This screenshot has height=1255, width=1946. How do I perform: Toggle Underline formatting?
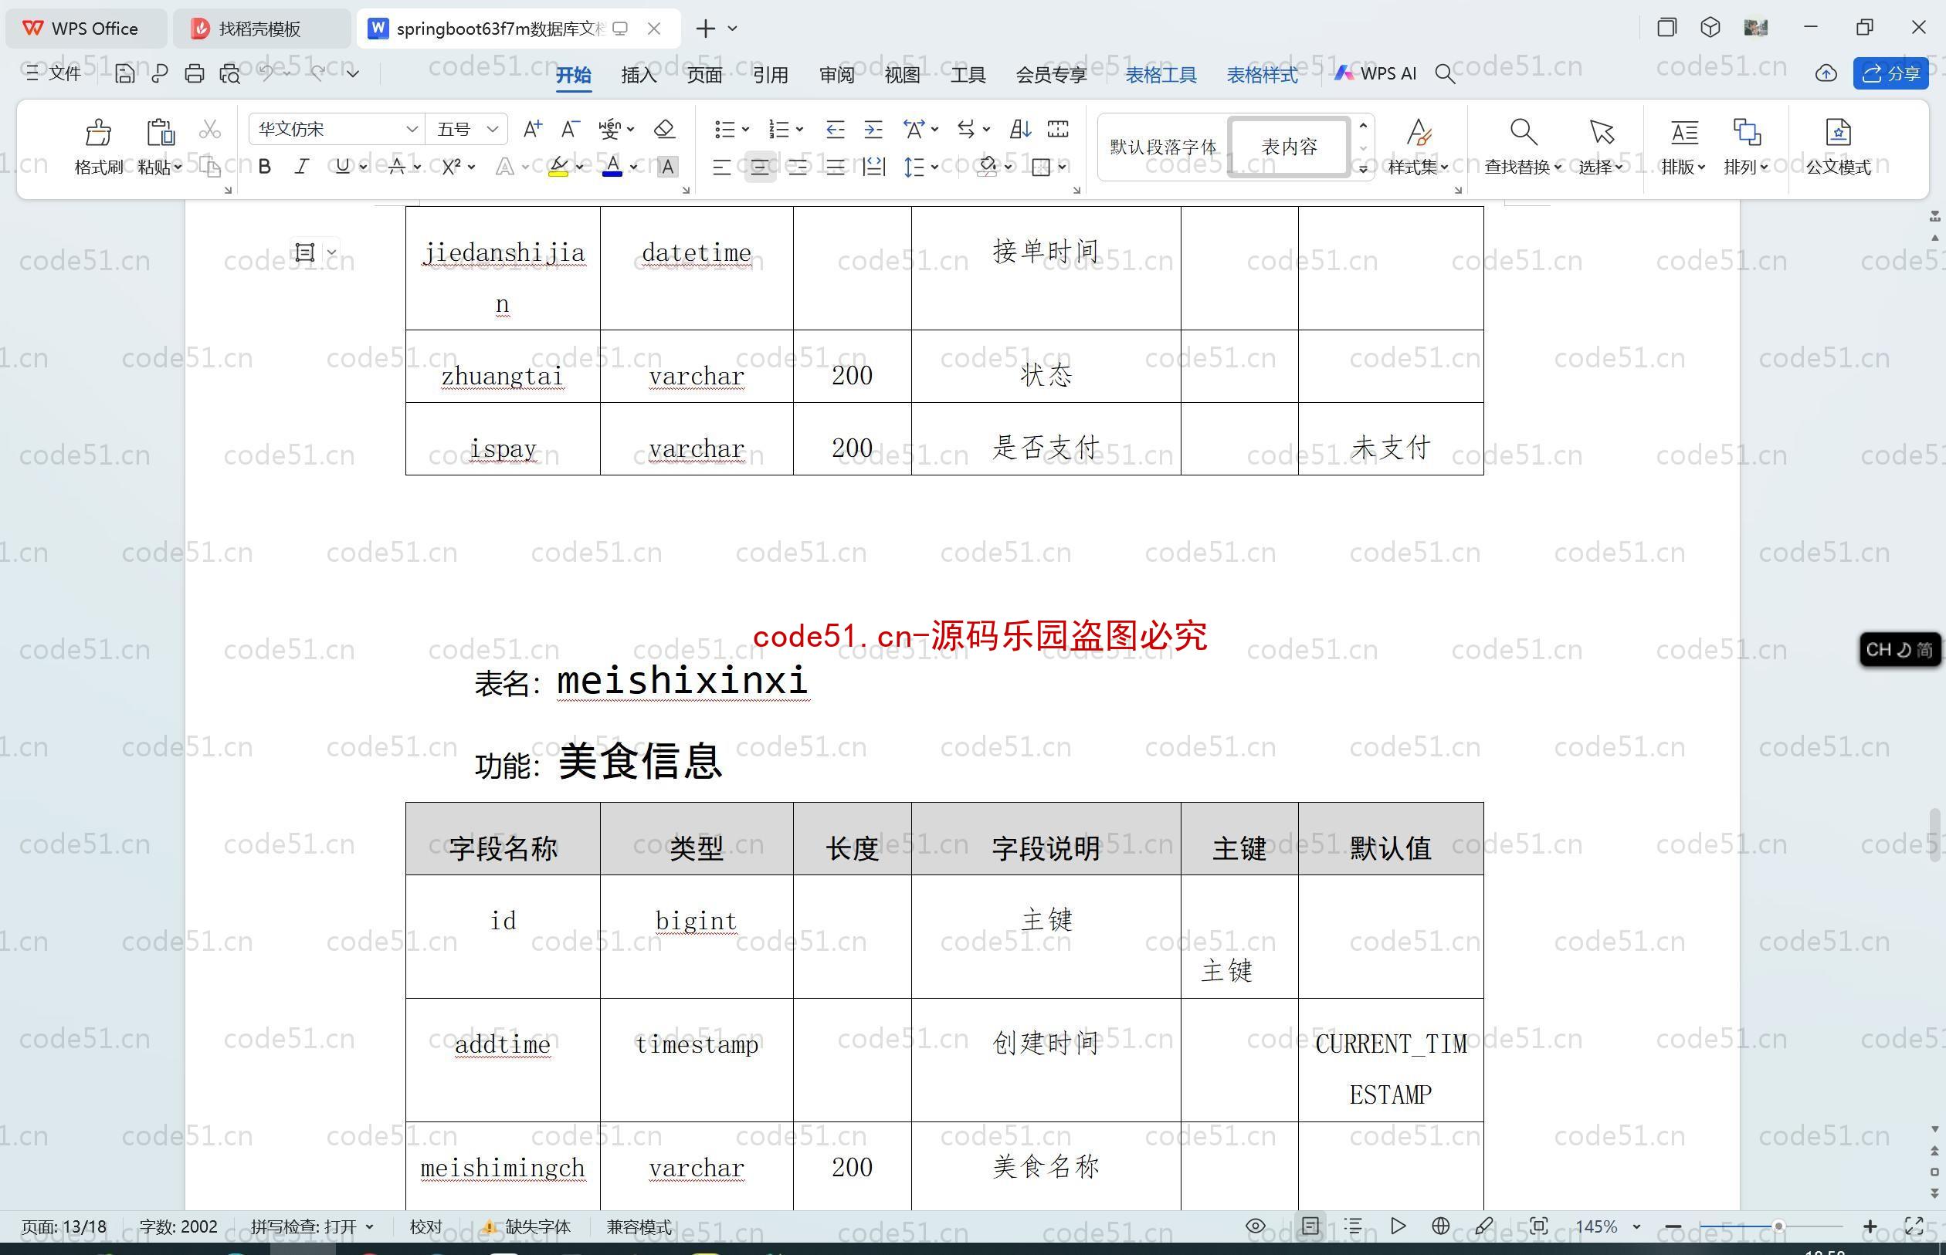click(342, 167)
